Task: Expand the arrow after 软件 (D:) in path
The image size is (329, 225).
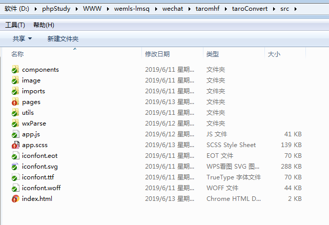Action: (x=36, y=9)
